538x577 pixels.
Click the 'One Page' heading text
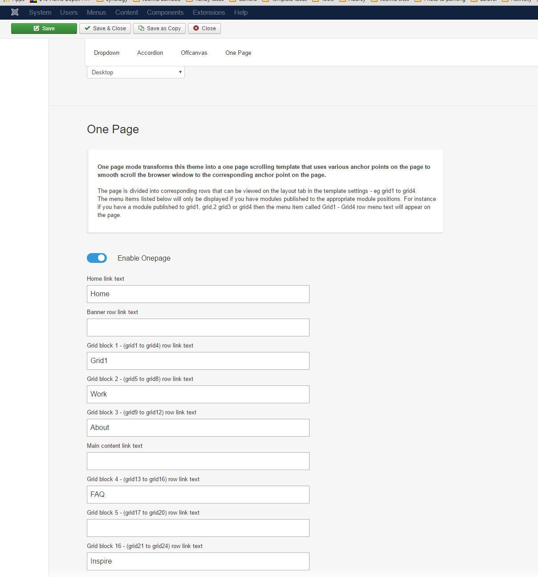tap(113, 129)
